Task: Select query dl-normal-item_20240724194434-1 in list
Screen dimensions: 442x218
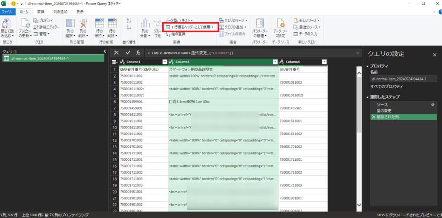Action: click(53, 58)
